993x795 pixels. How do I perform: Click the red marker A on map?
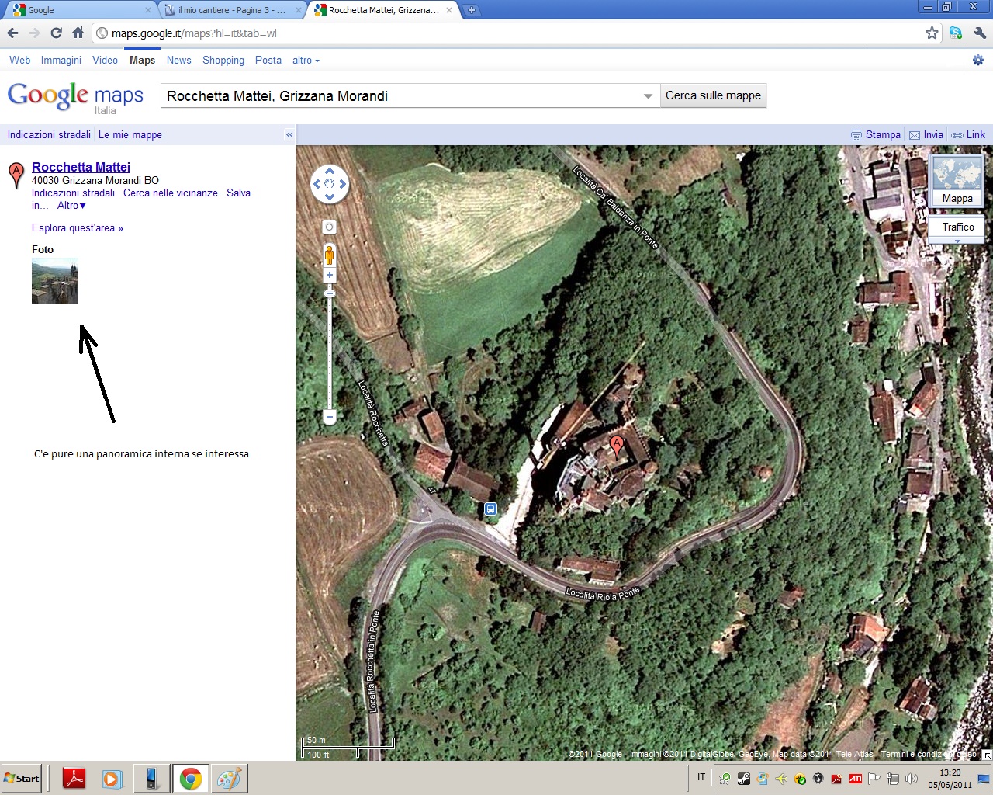pyautogui.click(x=617, y=446)
